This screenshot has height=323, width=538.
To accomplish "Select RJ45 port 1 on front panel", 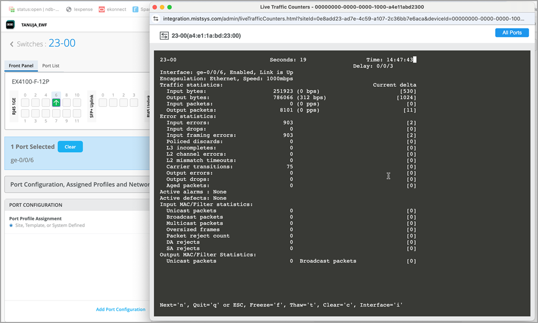I will tap(25, 113).
